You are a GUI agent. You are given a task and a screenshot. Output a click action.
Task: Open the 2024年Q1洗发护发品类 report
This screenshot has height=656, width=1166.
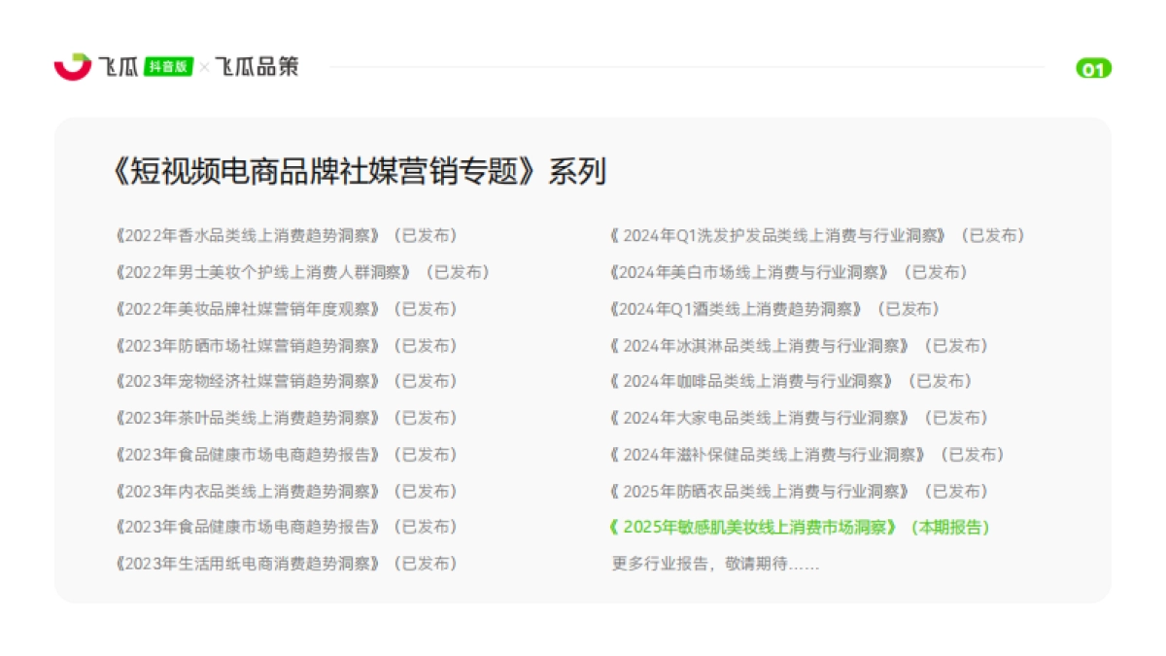[777, 234]
